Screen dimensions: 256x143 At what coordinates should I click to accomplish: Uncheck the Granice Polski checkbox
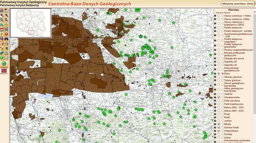pyautogui.click(x=219, y=128)
